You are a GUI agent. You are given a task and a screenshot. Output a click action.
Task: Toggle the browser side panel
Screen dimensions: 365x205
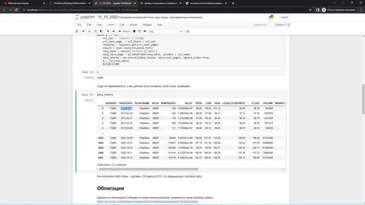tap(318, 10)
